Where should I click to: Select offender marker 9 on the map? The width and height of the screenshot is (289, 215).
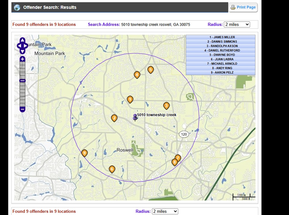(x=84, y=153)
